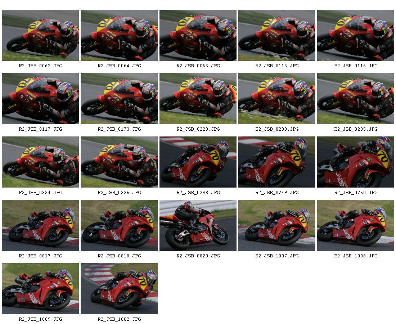
Task: Select thumbnail R2_JSB_0230.JPG
Action: [x=277, y=99]
